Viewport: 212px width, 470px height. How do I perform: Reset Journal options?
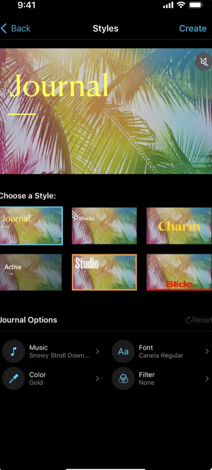coord(198,320)
